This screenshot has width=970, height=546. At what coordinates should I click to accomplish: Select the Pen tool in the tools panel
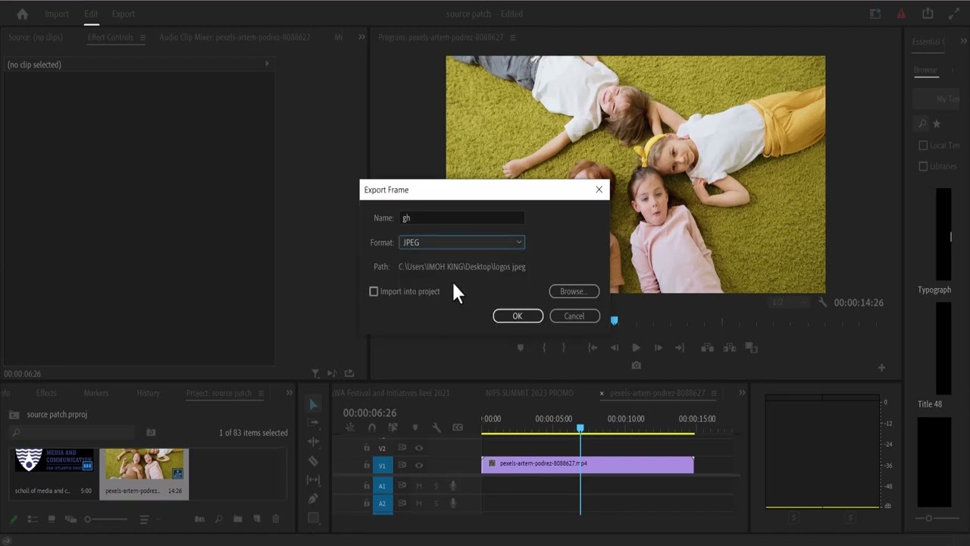coord(313,499)
